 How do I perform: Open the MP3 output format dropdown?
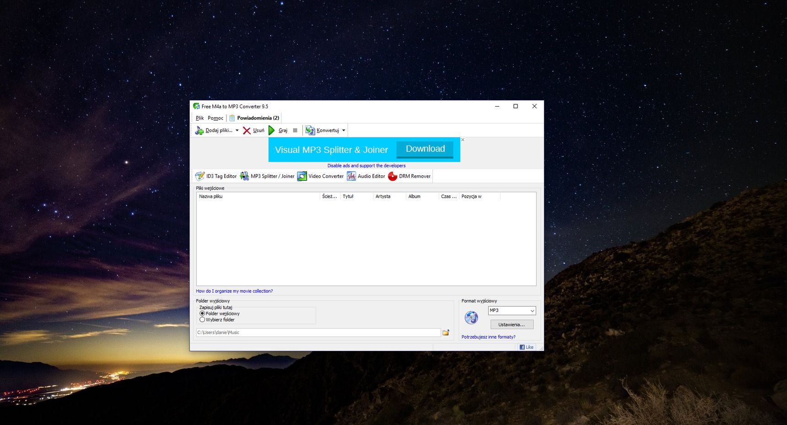(512, 311)
